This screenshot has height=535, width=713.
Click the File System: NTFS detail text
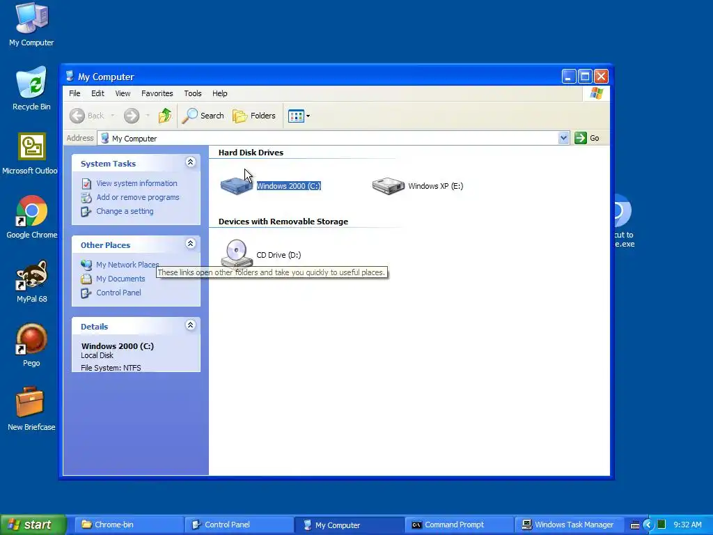[111, 368]
